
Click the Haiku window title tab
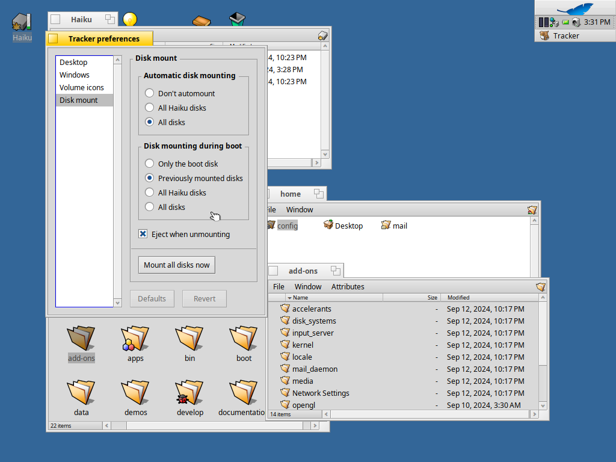pos(81,19)
